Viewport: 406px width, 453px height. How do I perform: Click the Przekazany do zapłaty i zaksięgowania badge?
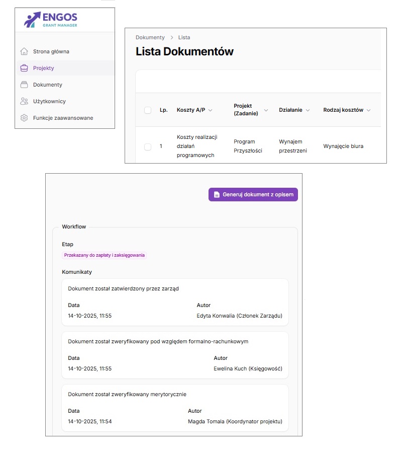coord(104,255)
